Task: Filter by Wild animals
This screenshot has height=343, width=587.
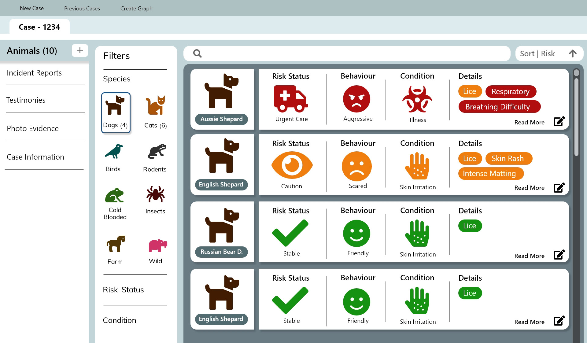Action: point(157,251)
